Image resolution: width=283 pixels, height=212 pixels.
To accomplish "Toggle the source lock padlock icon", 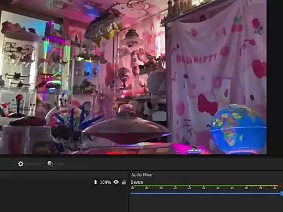I will click(x=124, y=182).
